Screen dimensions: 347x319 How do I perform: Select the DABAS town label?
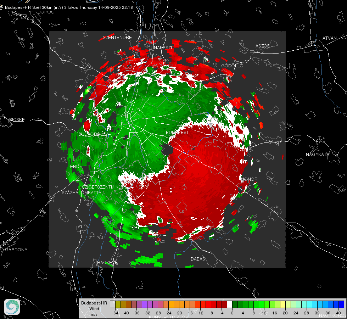(198, 259)
